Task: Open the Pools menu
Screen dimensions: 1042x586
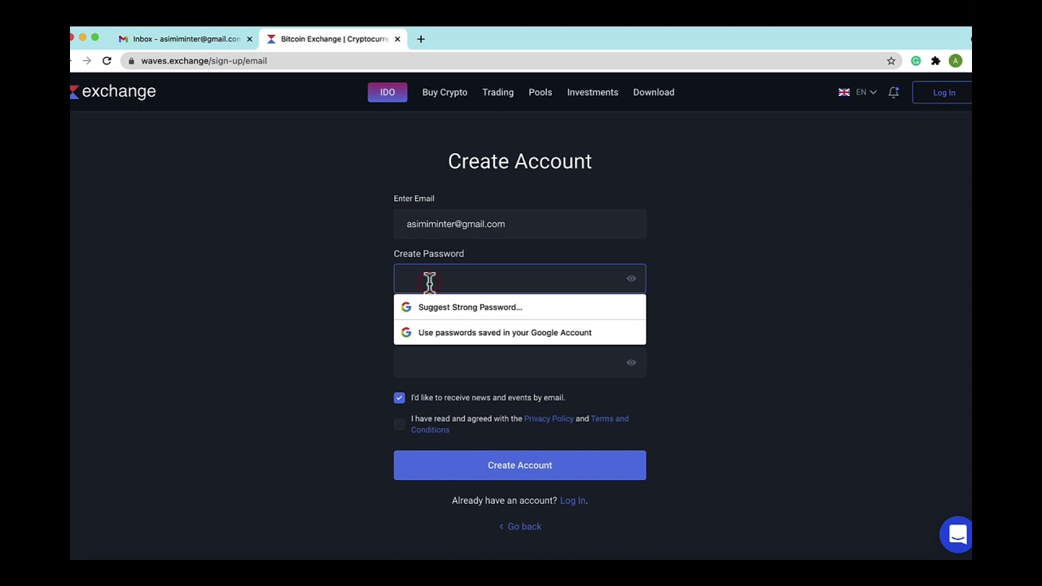Action: tap(540, 93)
